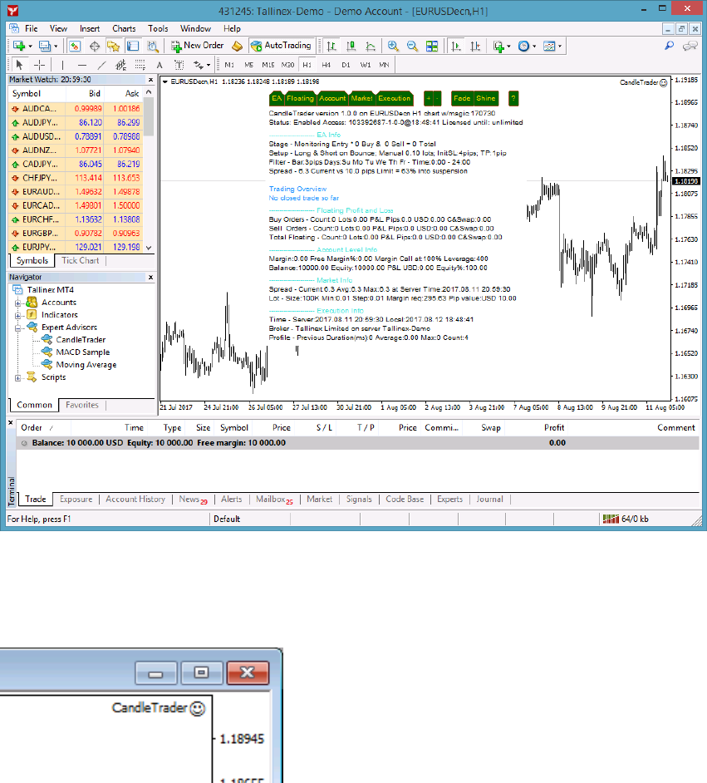
Task: Open the Data Window crosshair-circle icon
Action: tap(95, 46)
